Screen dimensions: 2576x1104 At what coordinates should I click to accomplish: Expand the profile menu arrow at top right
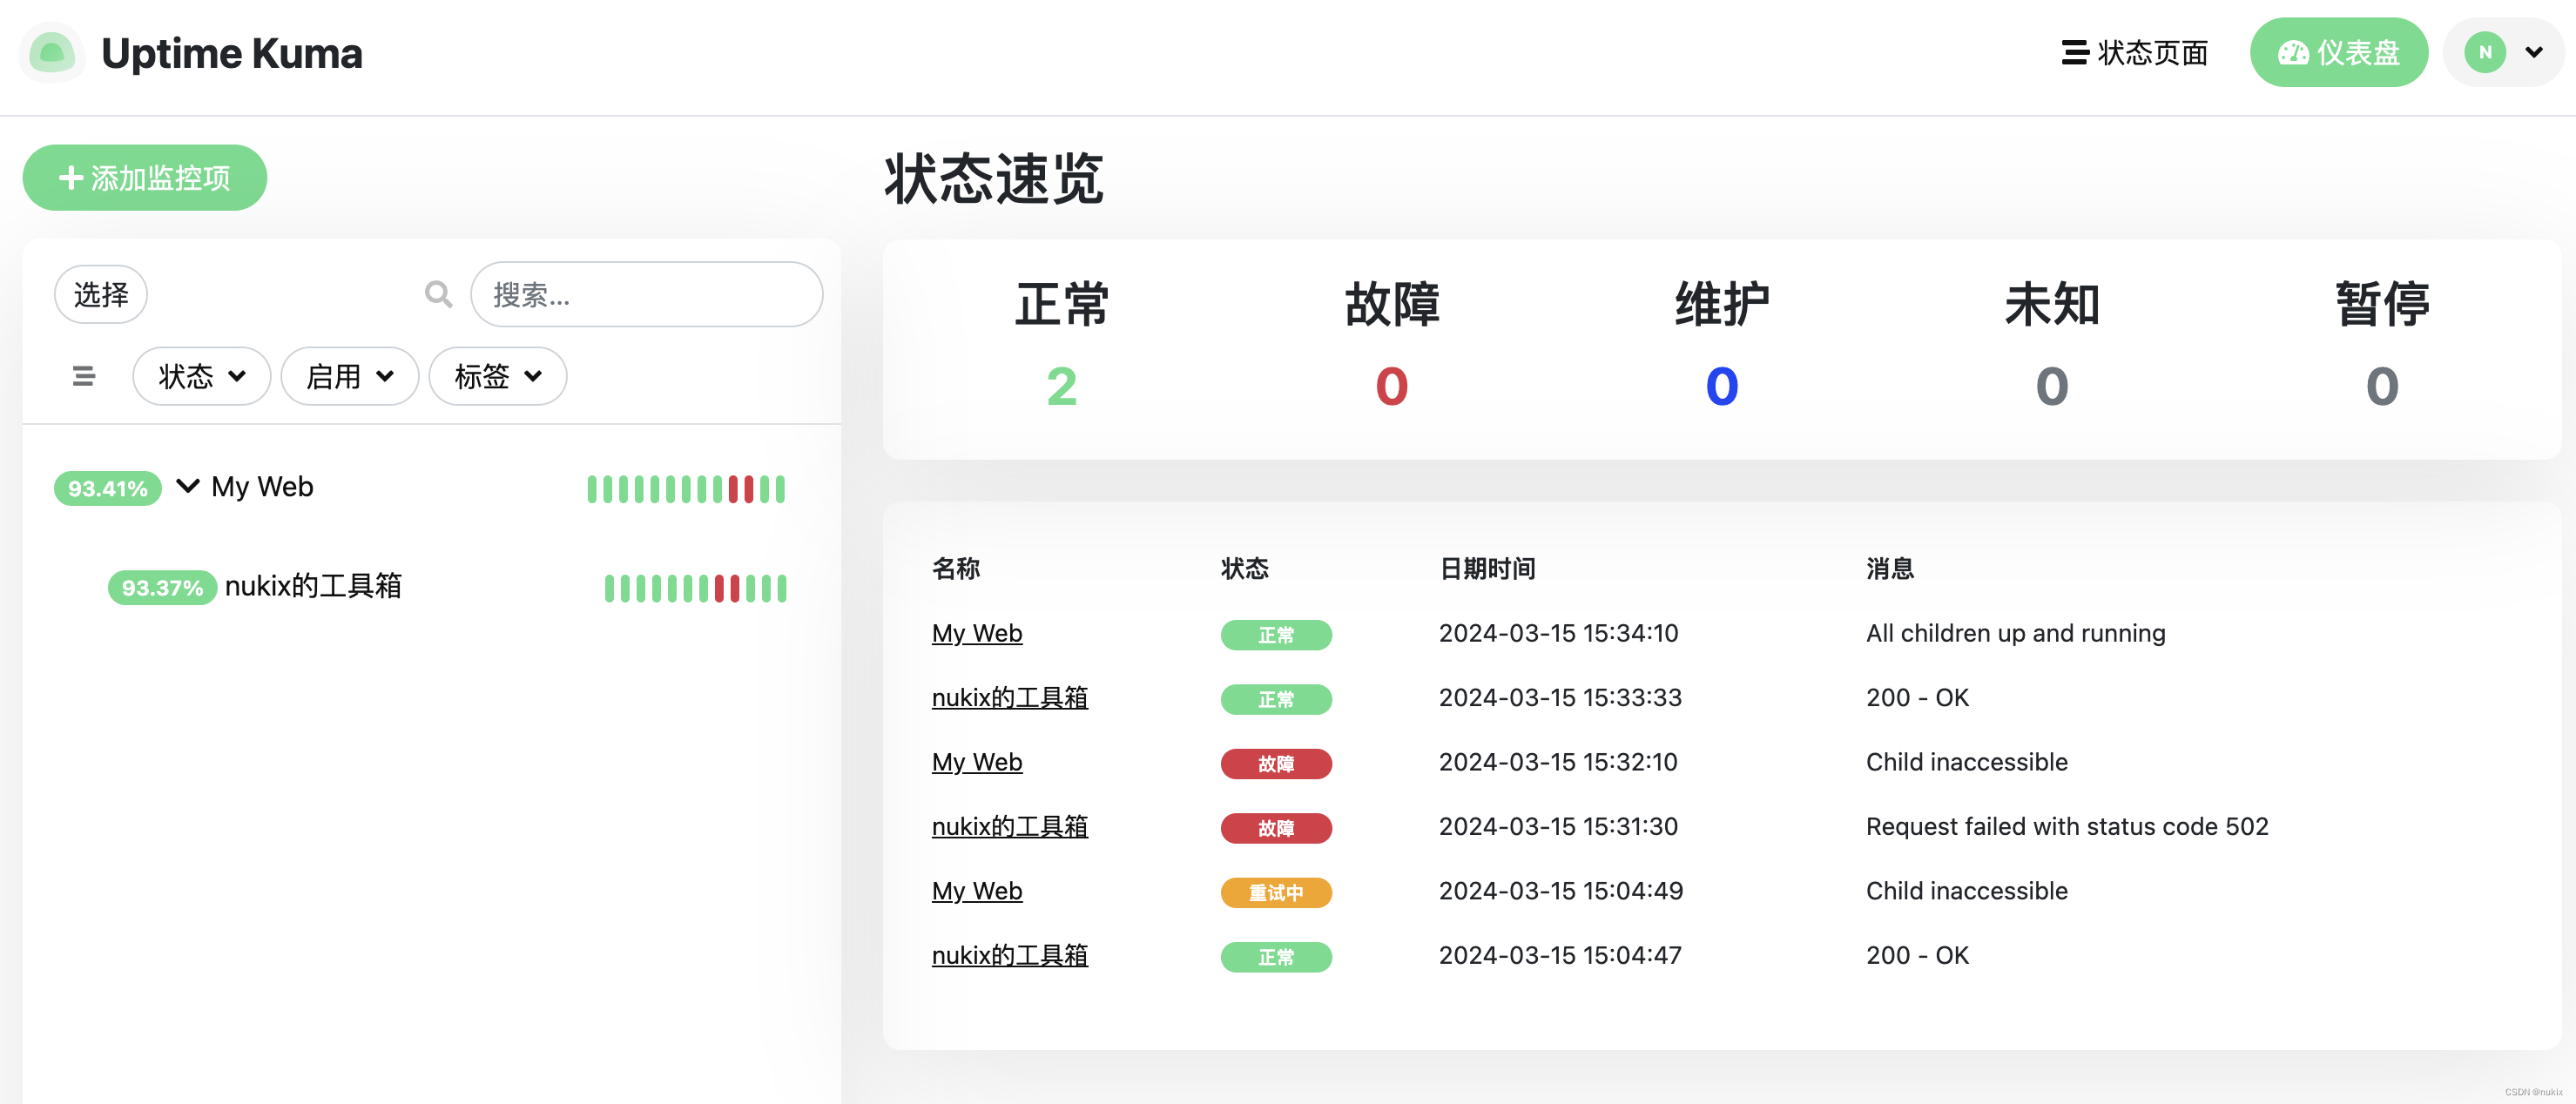[2533, 53]
